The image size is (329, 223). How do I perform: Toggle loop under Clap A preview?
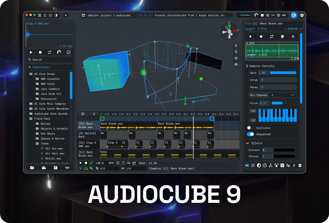50,52
